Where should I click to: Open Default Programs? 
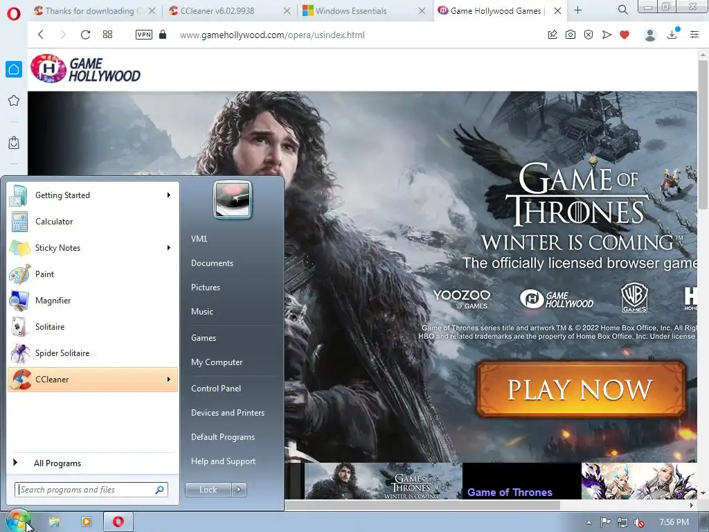(x=231, y=437)
